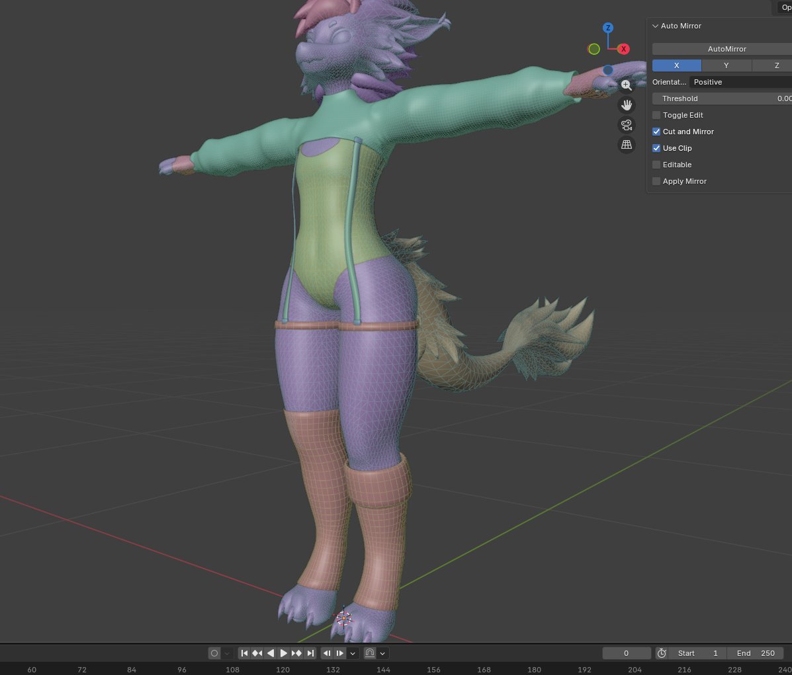Click the Start frame field

click(697, 653)
